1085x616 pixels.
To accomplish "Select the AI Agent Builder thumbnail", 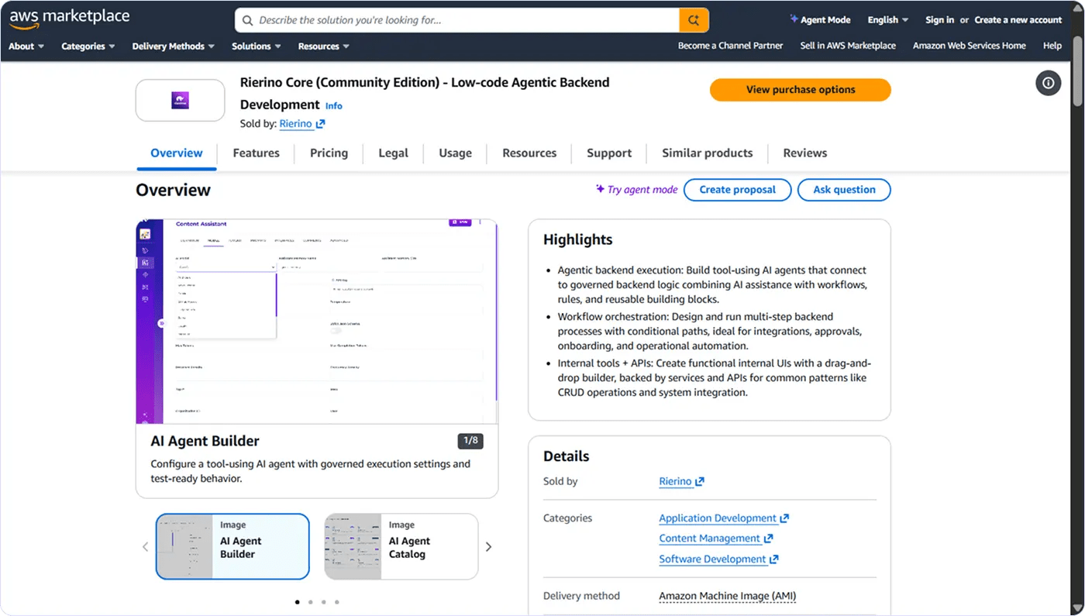I will pos(232,547).
